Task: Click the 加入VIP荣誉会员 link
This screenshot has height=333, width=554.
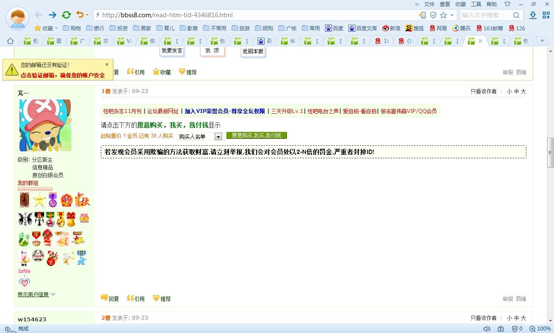Action: [225, 111]
